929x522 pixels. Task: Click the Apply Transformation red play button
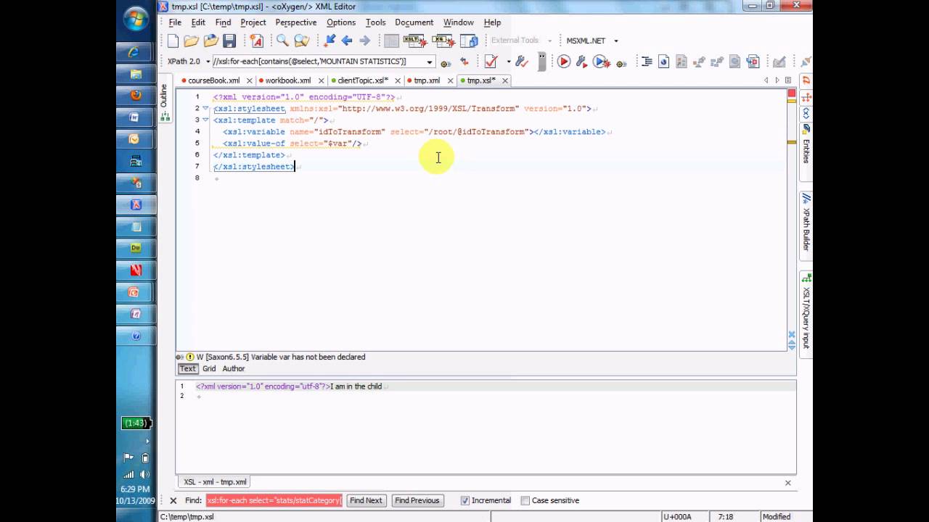click(x=564, y=62)
